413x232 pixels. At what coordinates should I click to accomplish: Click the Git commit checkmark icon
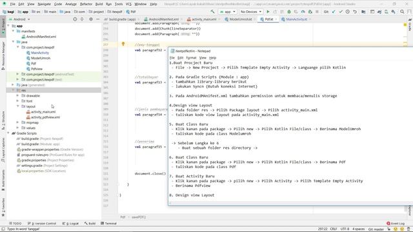(341, 12)
